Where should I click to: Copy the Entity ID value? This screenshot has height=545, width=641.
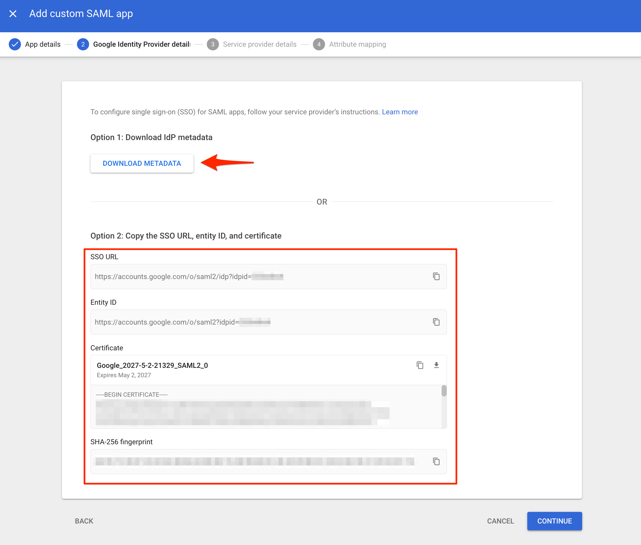(436, 322)
